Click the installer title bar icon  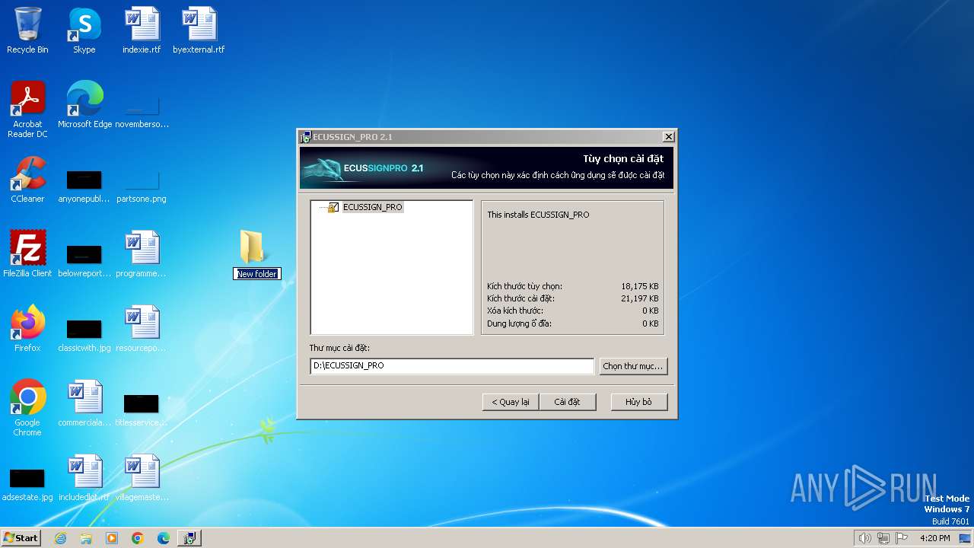tap(305, 137)
